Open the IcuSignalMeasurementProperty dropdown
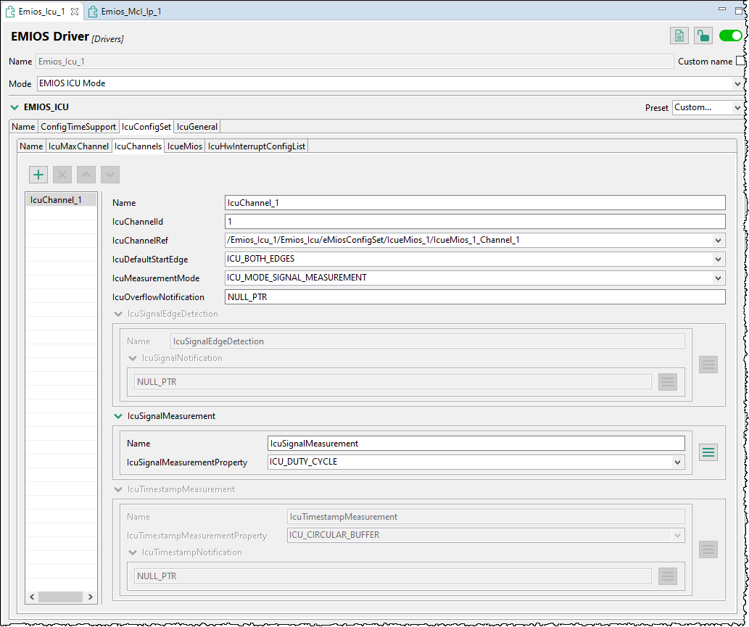The width and height of the screenshot is (749, 627). click(x=476, y=462)
